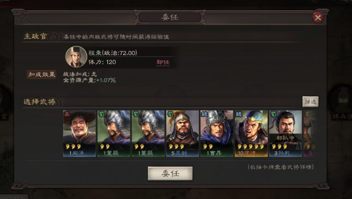Image resolution: width=352 pixels, height=199 pixels.
Task: Choose the 董厥 card beside 阚泽
Action: (114, 133)
